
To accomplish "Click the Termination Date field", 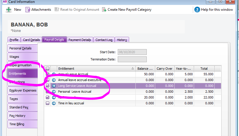I will tap(132, 59).
